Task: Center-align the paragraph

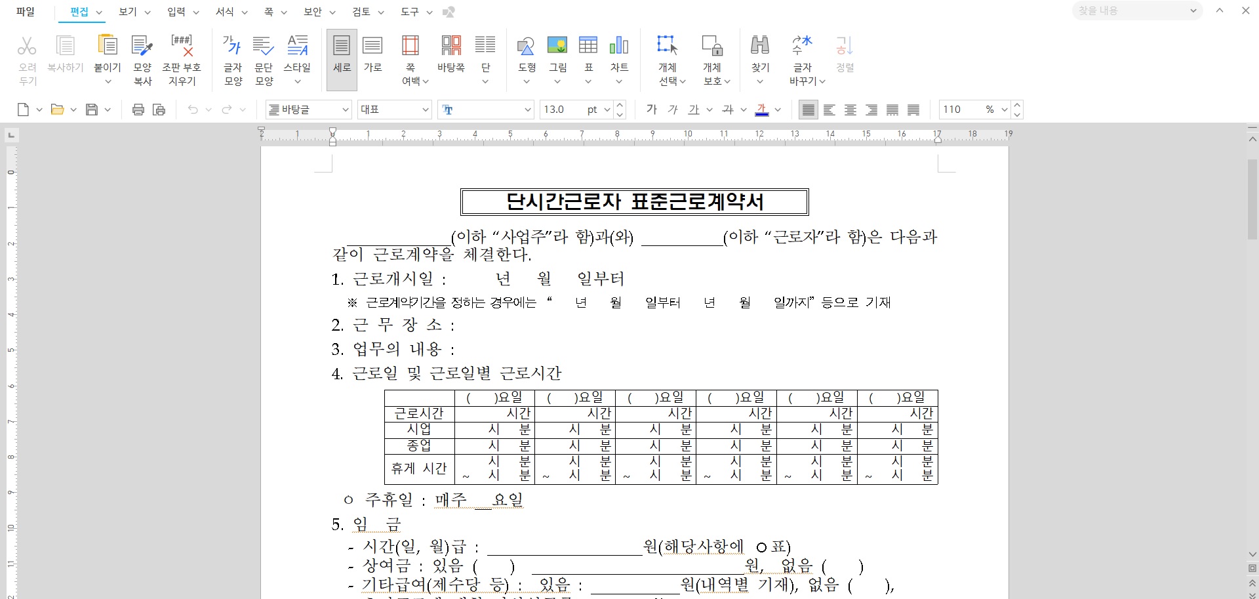Action: click(850, 110)
